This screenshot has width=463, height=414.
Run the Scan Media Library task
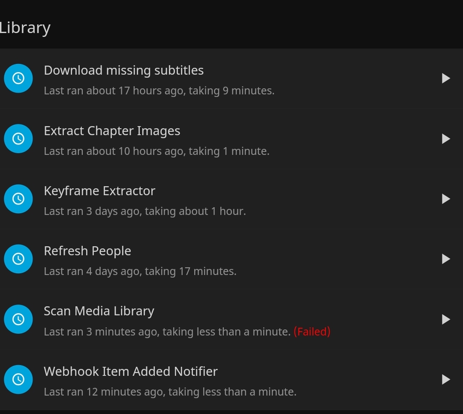tap(446, 319)
